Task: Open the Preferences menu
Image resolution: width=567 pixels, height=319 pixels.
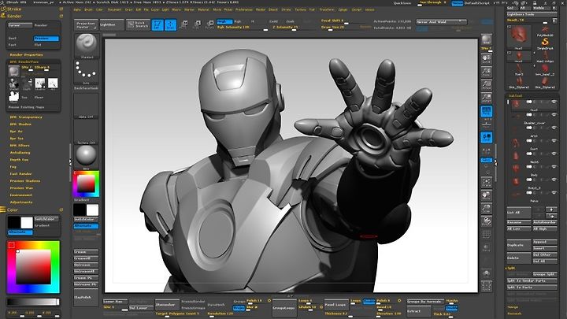Action: 244,9
